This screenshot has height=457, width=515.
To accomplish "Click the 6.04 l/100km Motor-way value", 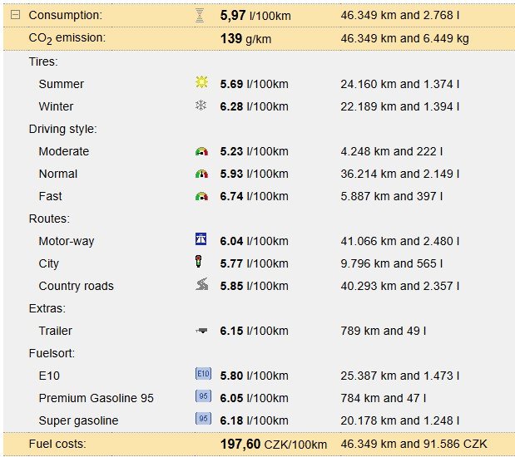I will click(255, 241).
